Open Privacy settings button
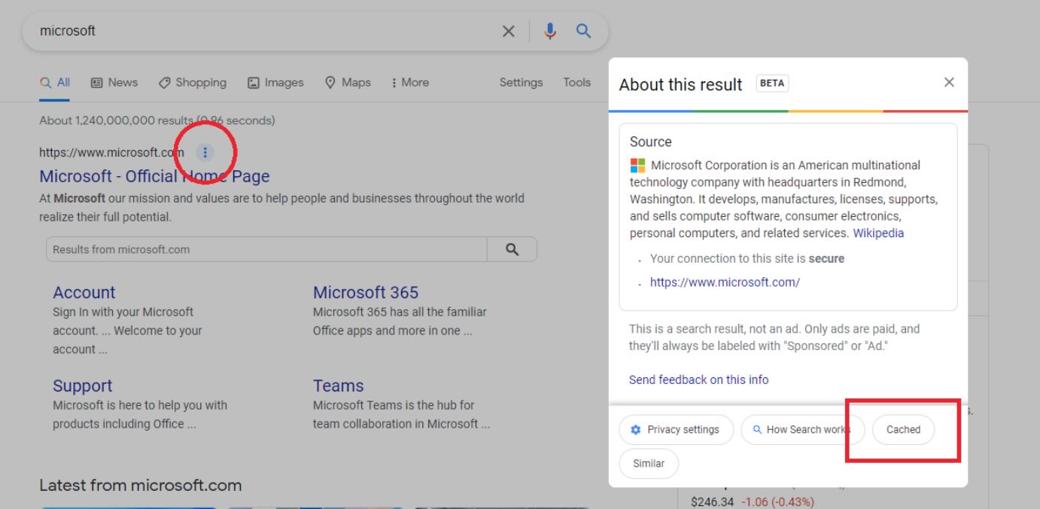1040x509 pixels. 676,430
